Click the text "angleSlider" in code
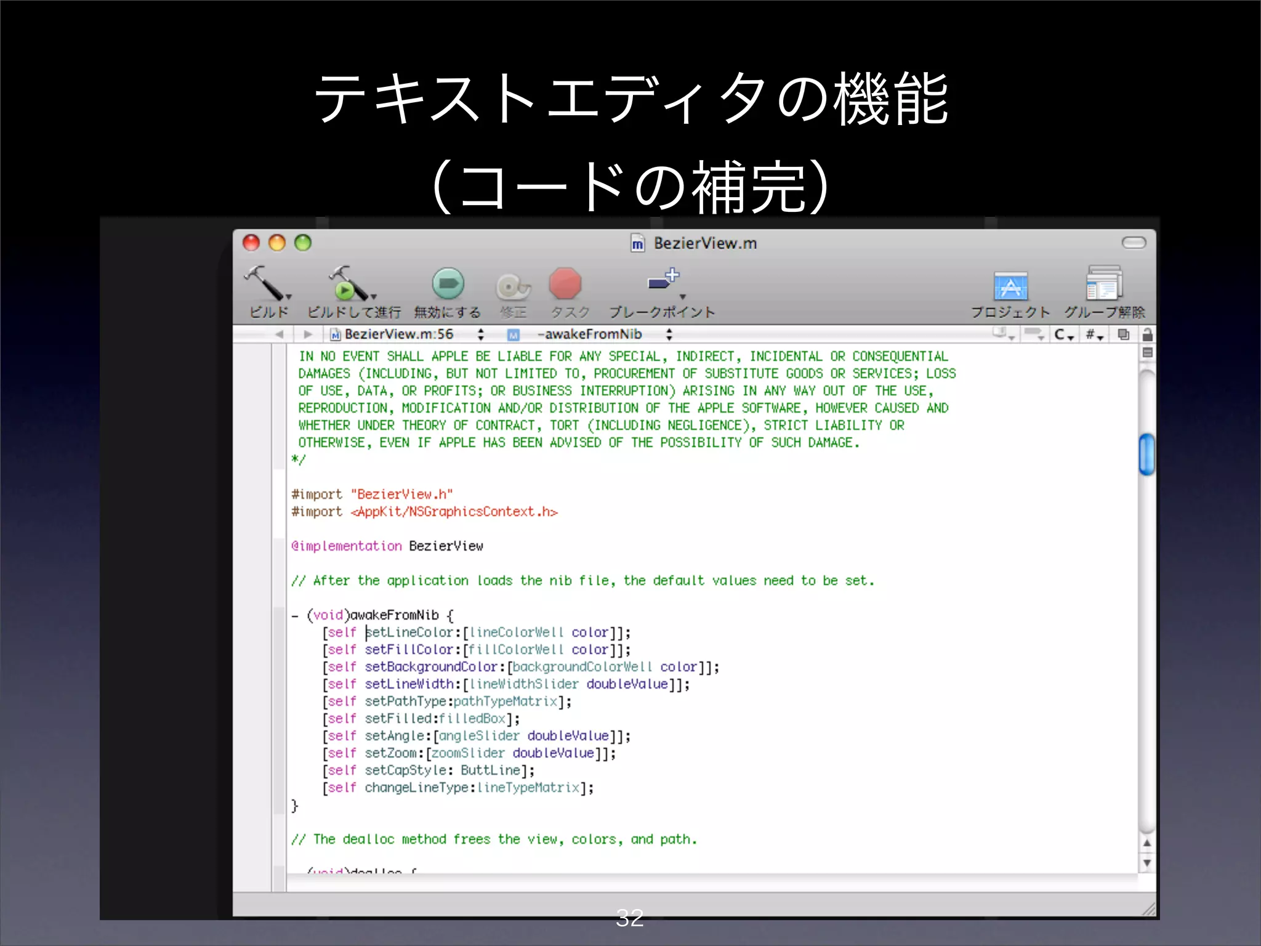Image resolution: width=1261 pixels, height=946 pixels. [480, 736]
